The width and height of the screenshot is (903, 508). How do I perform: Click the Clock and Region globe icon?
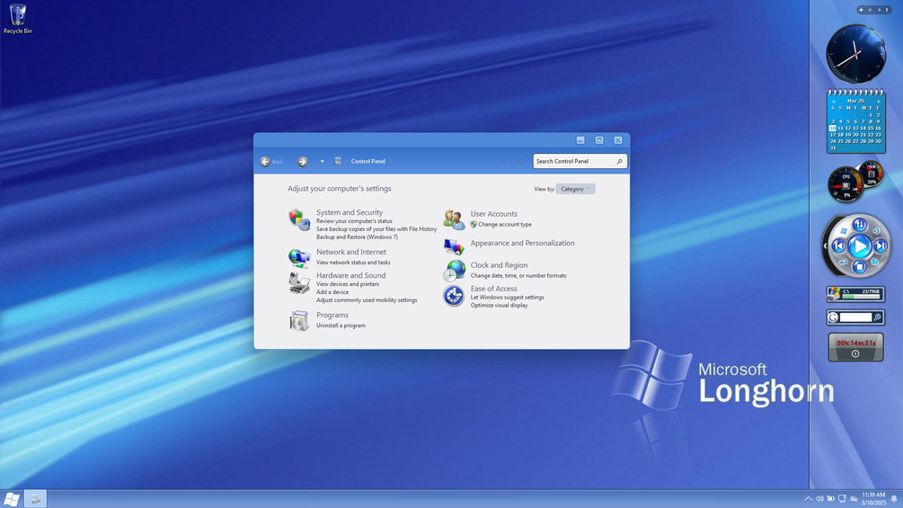click(x=454, y=270)
